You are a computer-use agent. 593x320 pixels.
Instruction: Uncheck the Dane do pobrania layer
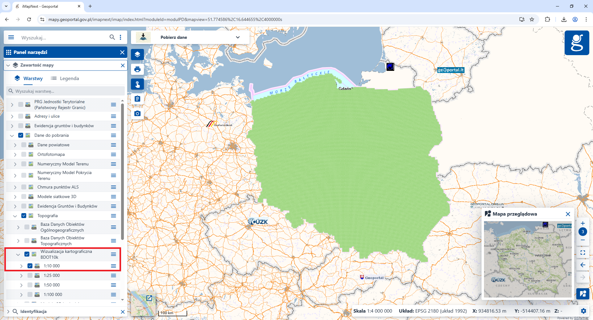tap(21, 135)
